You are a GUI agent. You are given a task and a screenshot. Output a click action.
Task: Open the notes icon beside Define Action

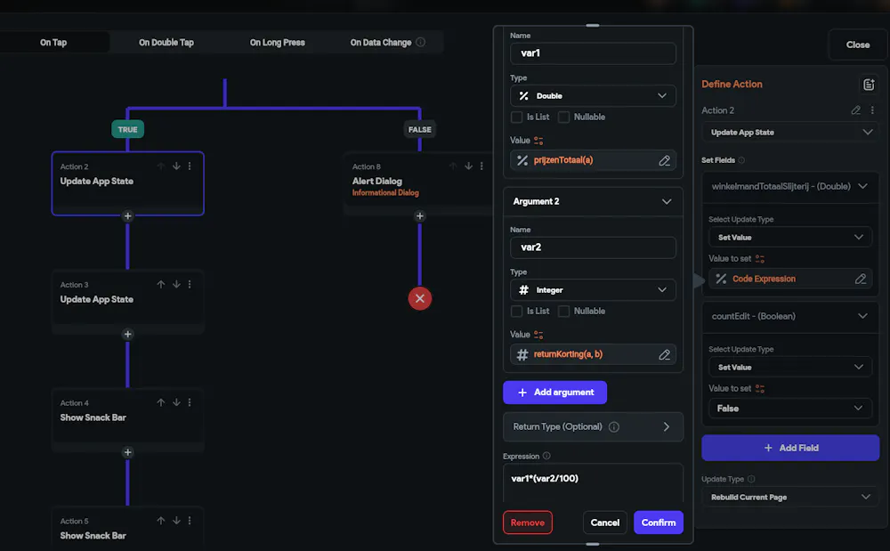click(x=869, y=85)
